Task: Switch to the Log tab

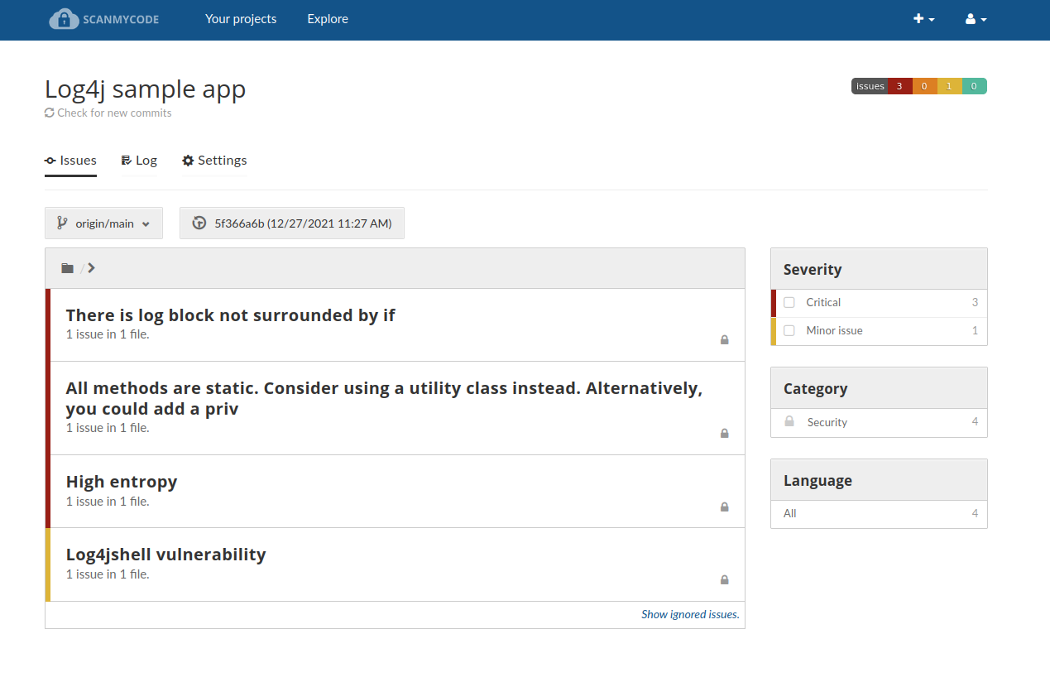Action: click(139, 161)
